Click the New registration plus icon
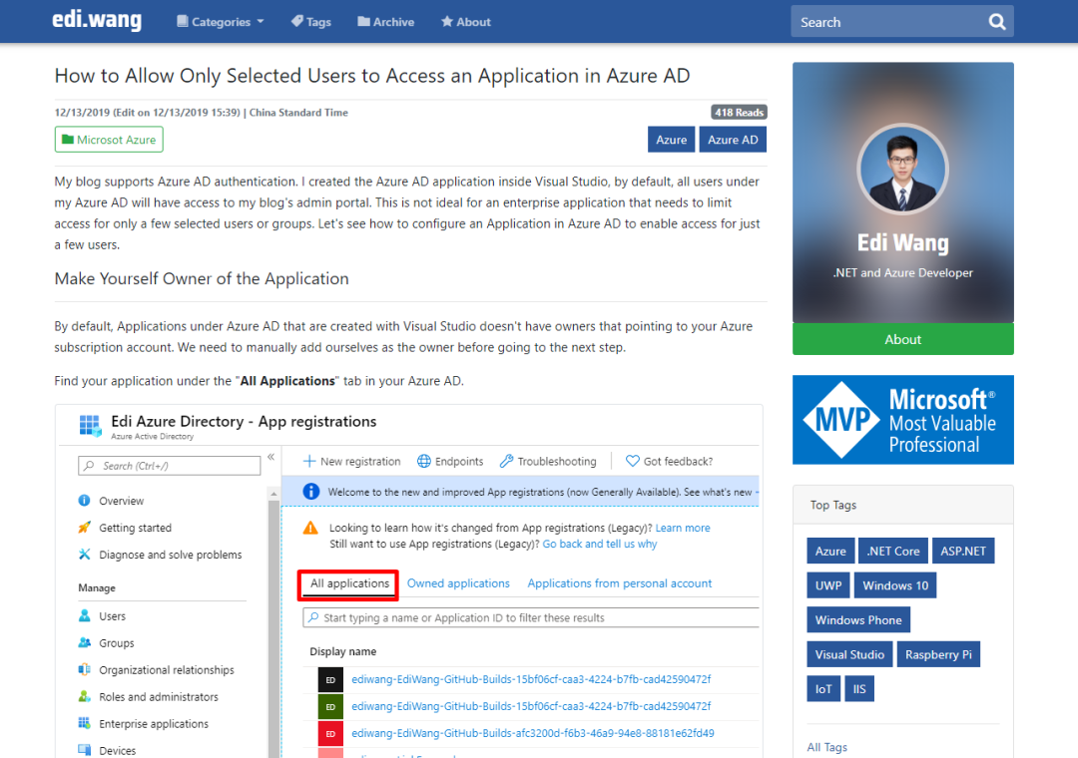 (309, 461)
